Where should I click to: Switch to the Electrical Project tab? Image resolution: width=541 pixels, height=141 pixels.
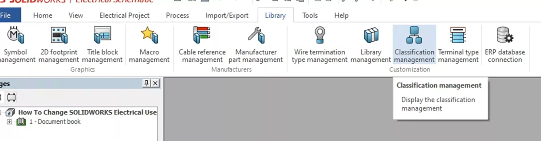coord(124,15)
